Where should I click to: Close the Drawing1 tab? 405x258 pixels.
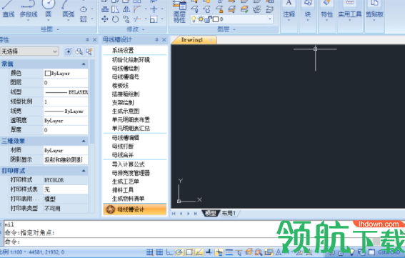pos(211,40)
